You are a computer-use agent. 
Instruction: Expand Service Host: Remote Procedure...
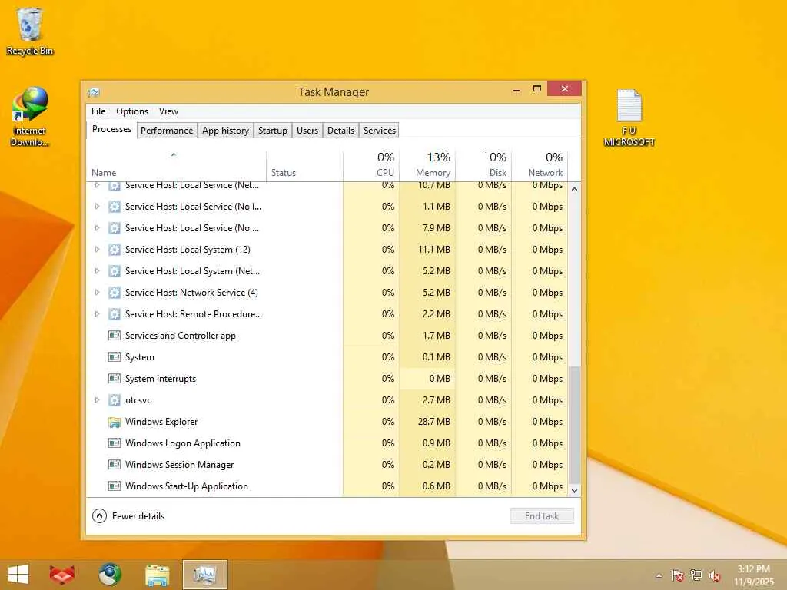tap(98, 314)
